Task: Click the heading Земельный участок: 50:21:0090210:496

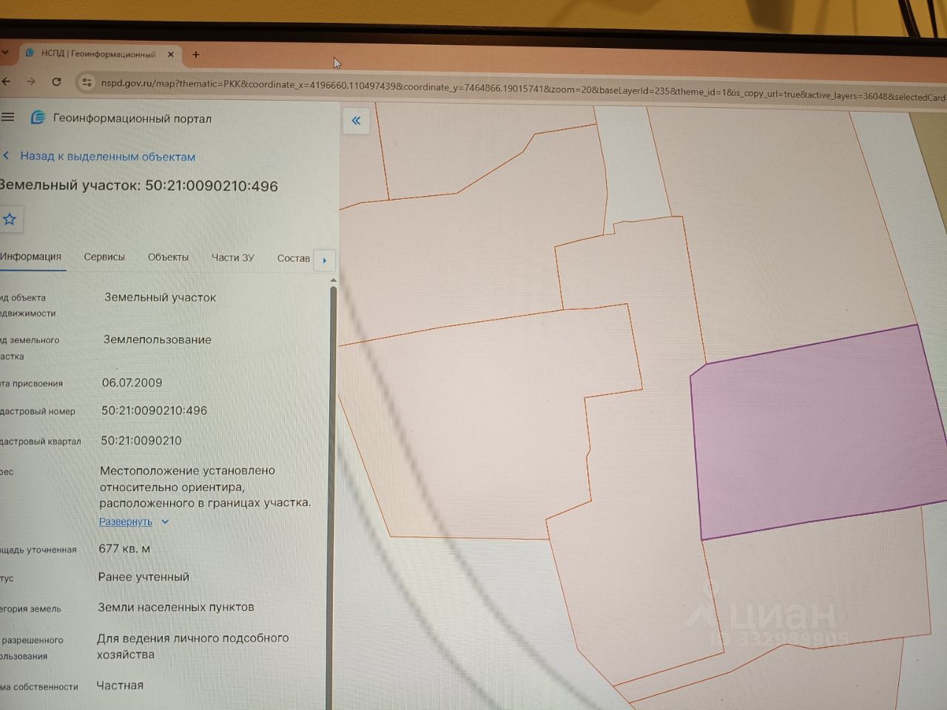Action: [x=139, y=186]
